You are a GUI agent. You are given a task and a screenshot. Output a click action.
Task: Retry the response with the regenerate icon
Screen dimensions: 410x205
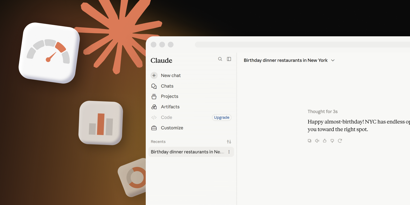point(340,141)
